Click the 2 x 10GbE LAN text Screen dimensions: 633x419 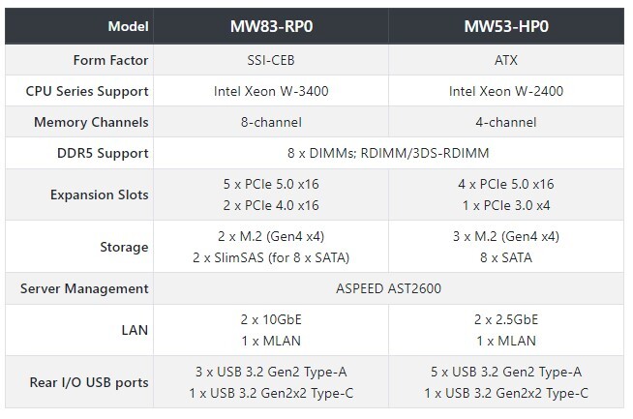tap(271, 319)
